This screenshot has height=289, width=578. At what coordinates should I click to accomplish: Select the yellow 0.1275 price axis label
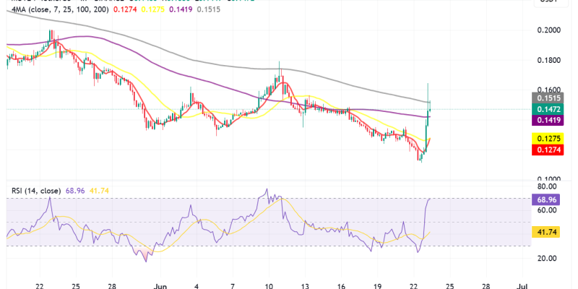point(548,139)
